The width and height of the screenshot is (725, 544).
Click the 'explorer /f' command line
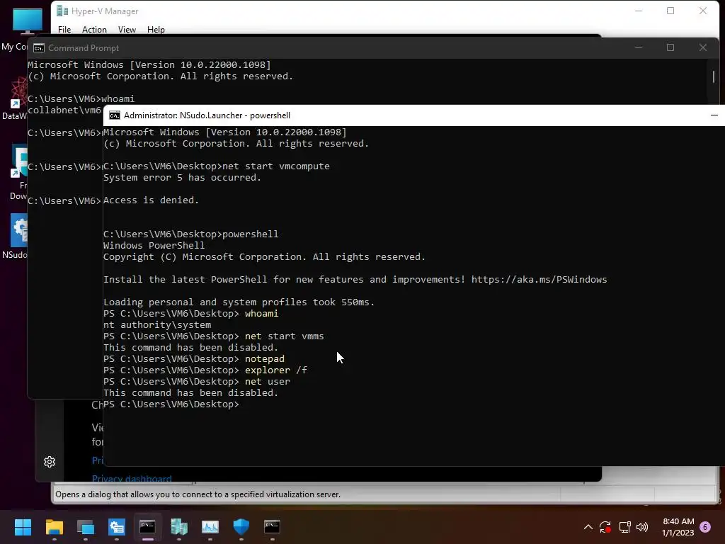click(x=205, y=370)
